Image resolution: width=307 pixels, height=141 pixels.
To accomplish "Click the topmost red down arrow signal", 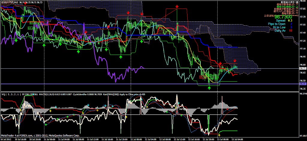I will click(x=177, y=6).
